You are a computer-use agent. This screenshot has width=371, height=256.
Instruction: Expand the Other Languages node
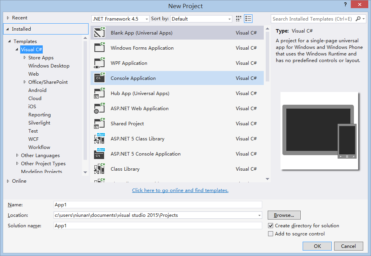click(x=17, y=156)
